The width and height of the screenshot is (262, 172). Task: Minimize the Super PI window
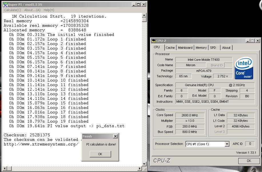coord(134,5)
